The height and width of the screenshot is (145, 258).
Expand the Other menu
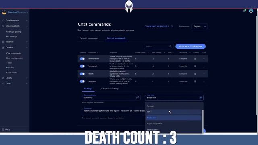coord(27,83)
